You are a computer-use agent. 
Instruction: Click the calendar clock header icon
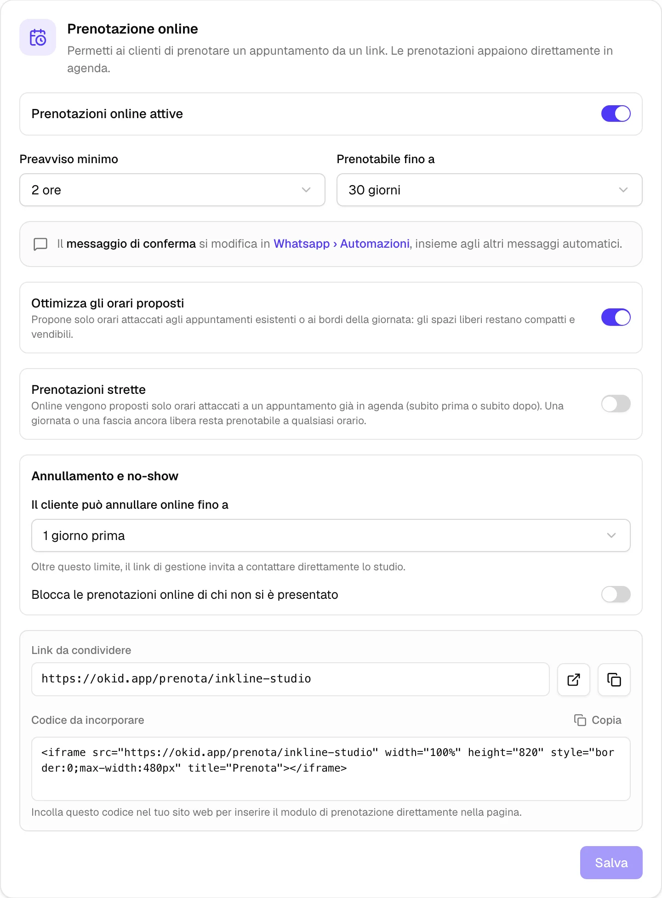38,37
